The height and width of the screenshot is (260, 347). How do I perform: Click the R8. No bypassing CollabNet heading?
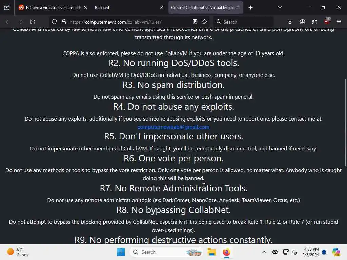173,210
